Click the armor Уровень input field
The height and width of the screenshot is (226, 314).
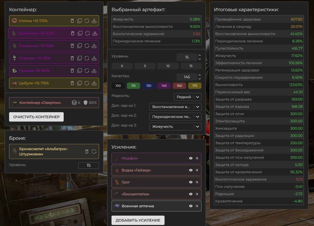pyautogui.click(x=88, y=165)
